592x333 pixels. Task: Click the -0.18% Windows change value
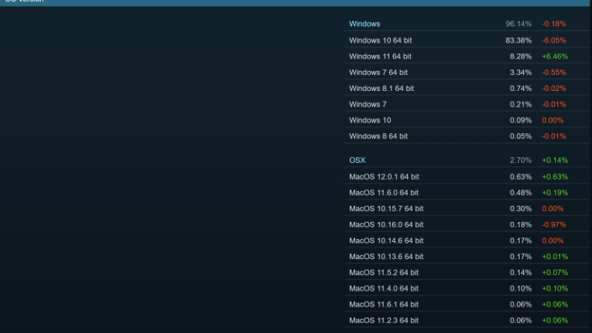tap(554, 24)
